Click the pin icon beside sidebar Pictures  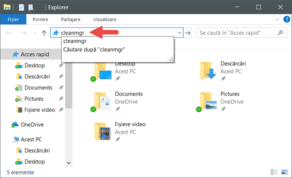61,99
